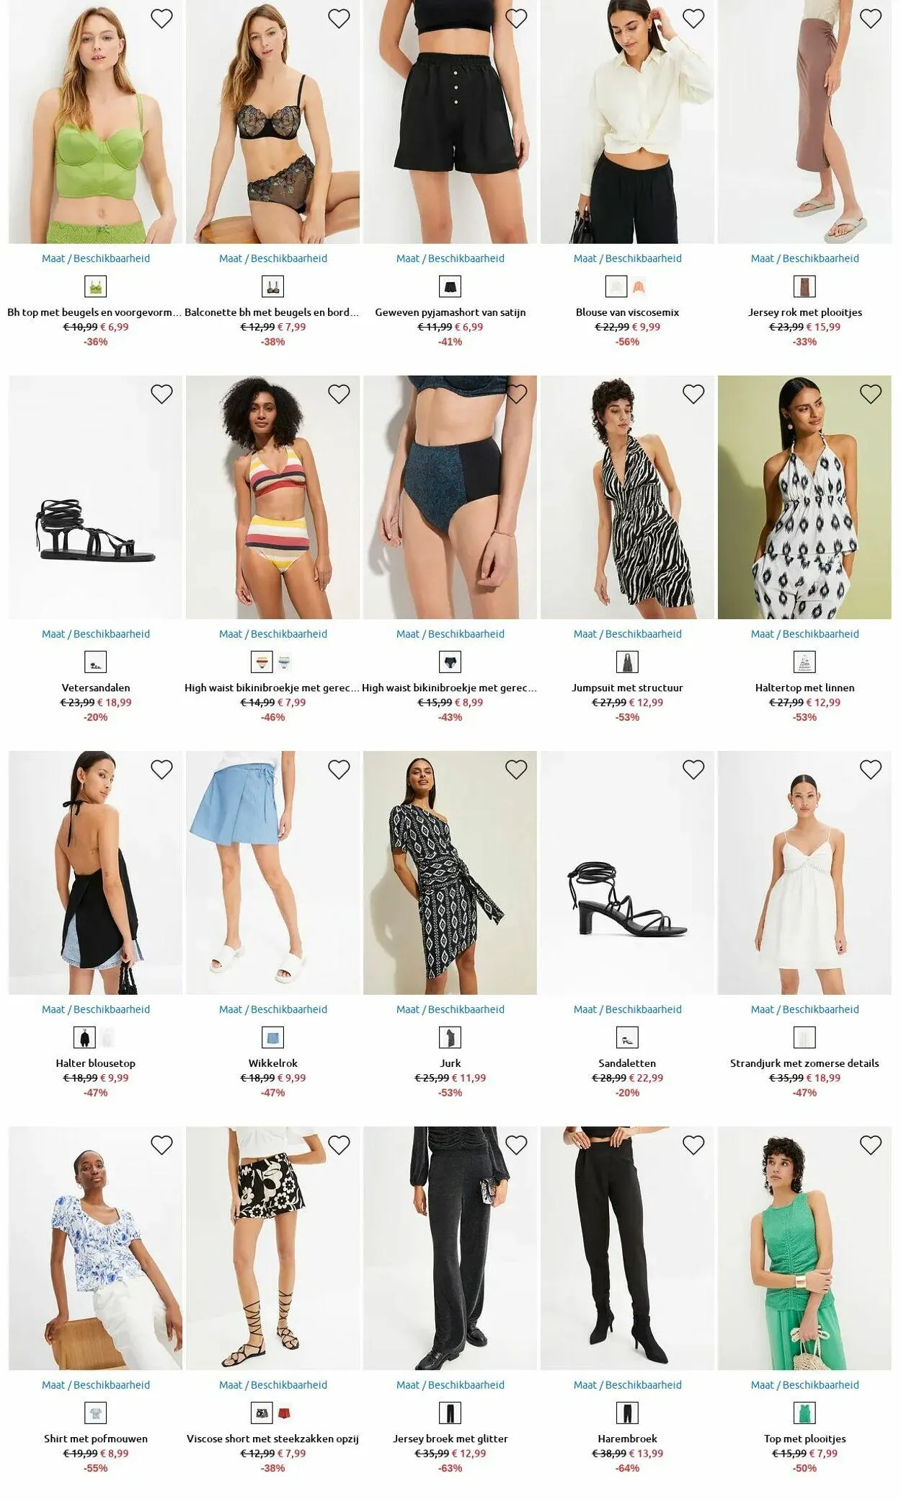Screen dimensions: 901x1502
Task: Favorite the green Bh top with heart icon
Action: pos(161,19)
